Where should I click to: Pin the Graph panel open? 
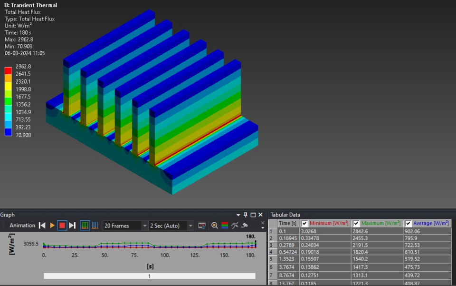coord(246,215)
